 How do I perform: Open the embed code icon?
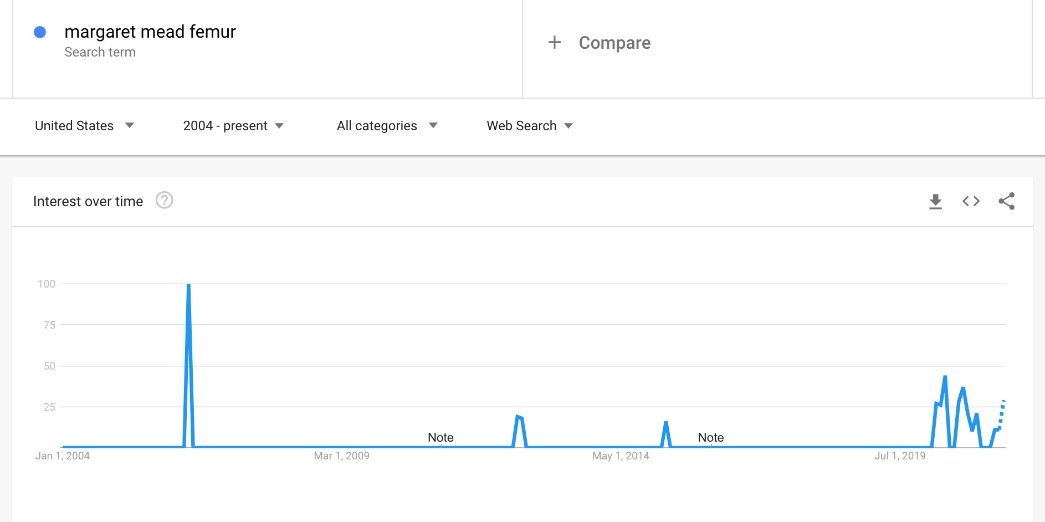pyautogui.click(x=971, y=201)
